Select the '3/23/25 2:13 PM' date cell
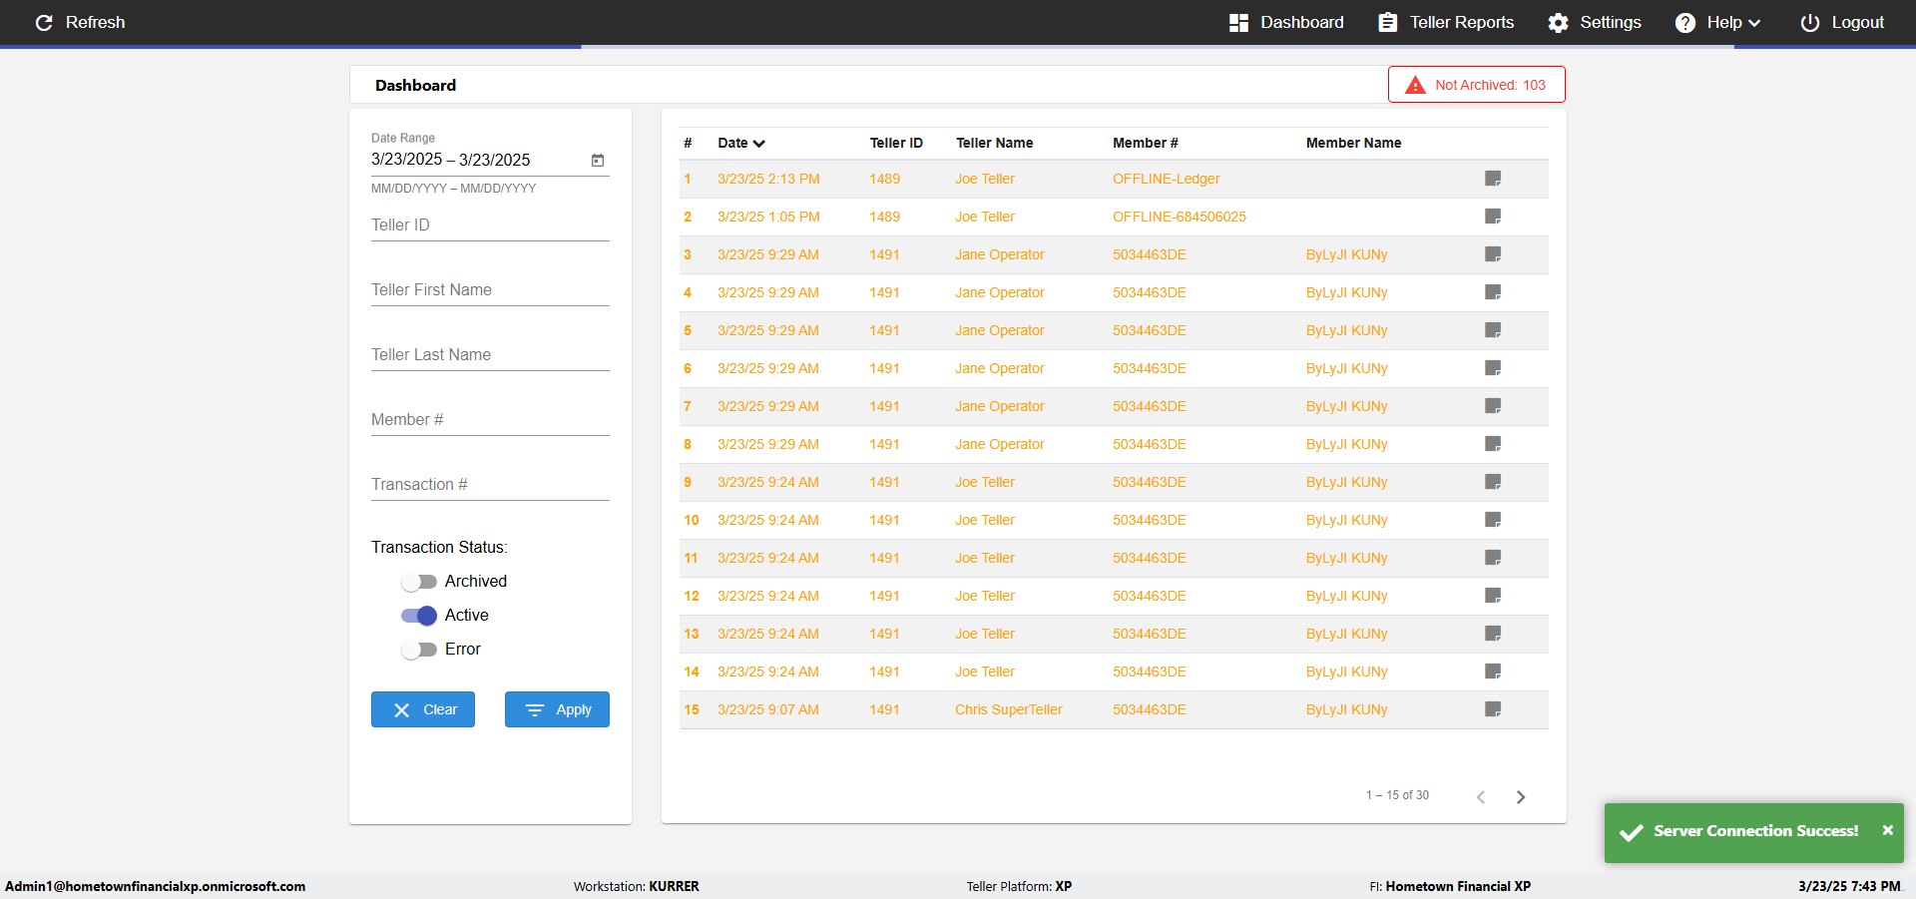The image size is (1916, 899). pyautogui.click(x=768, y=179)
